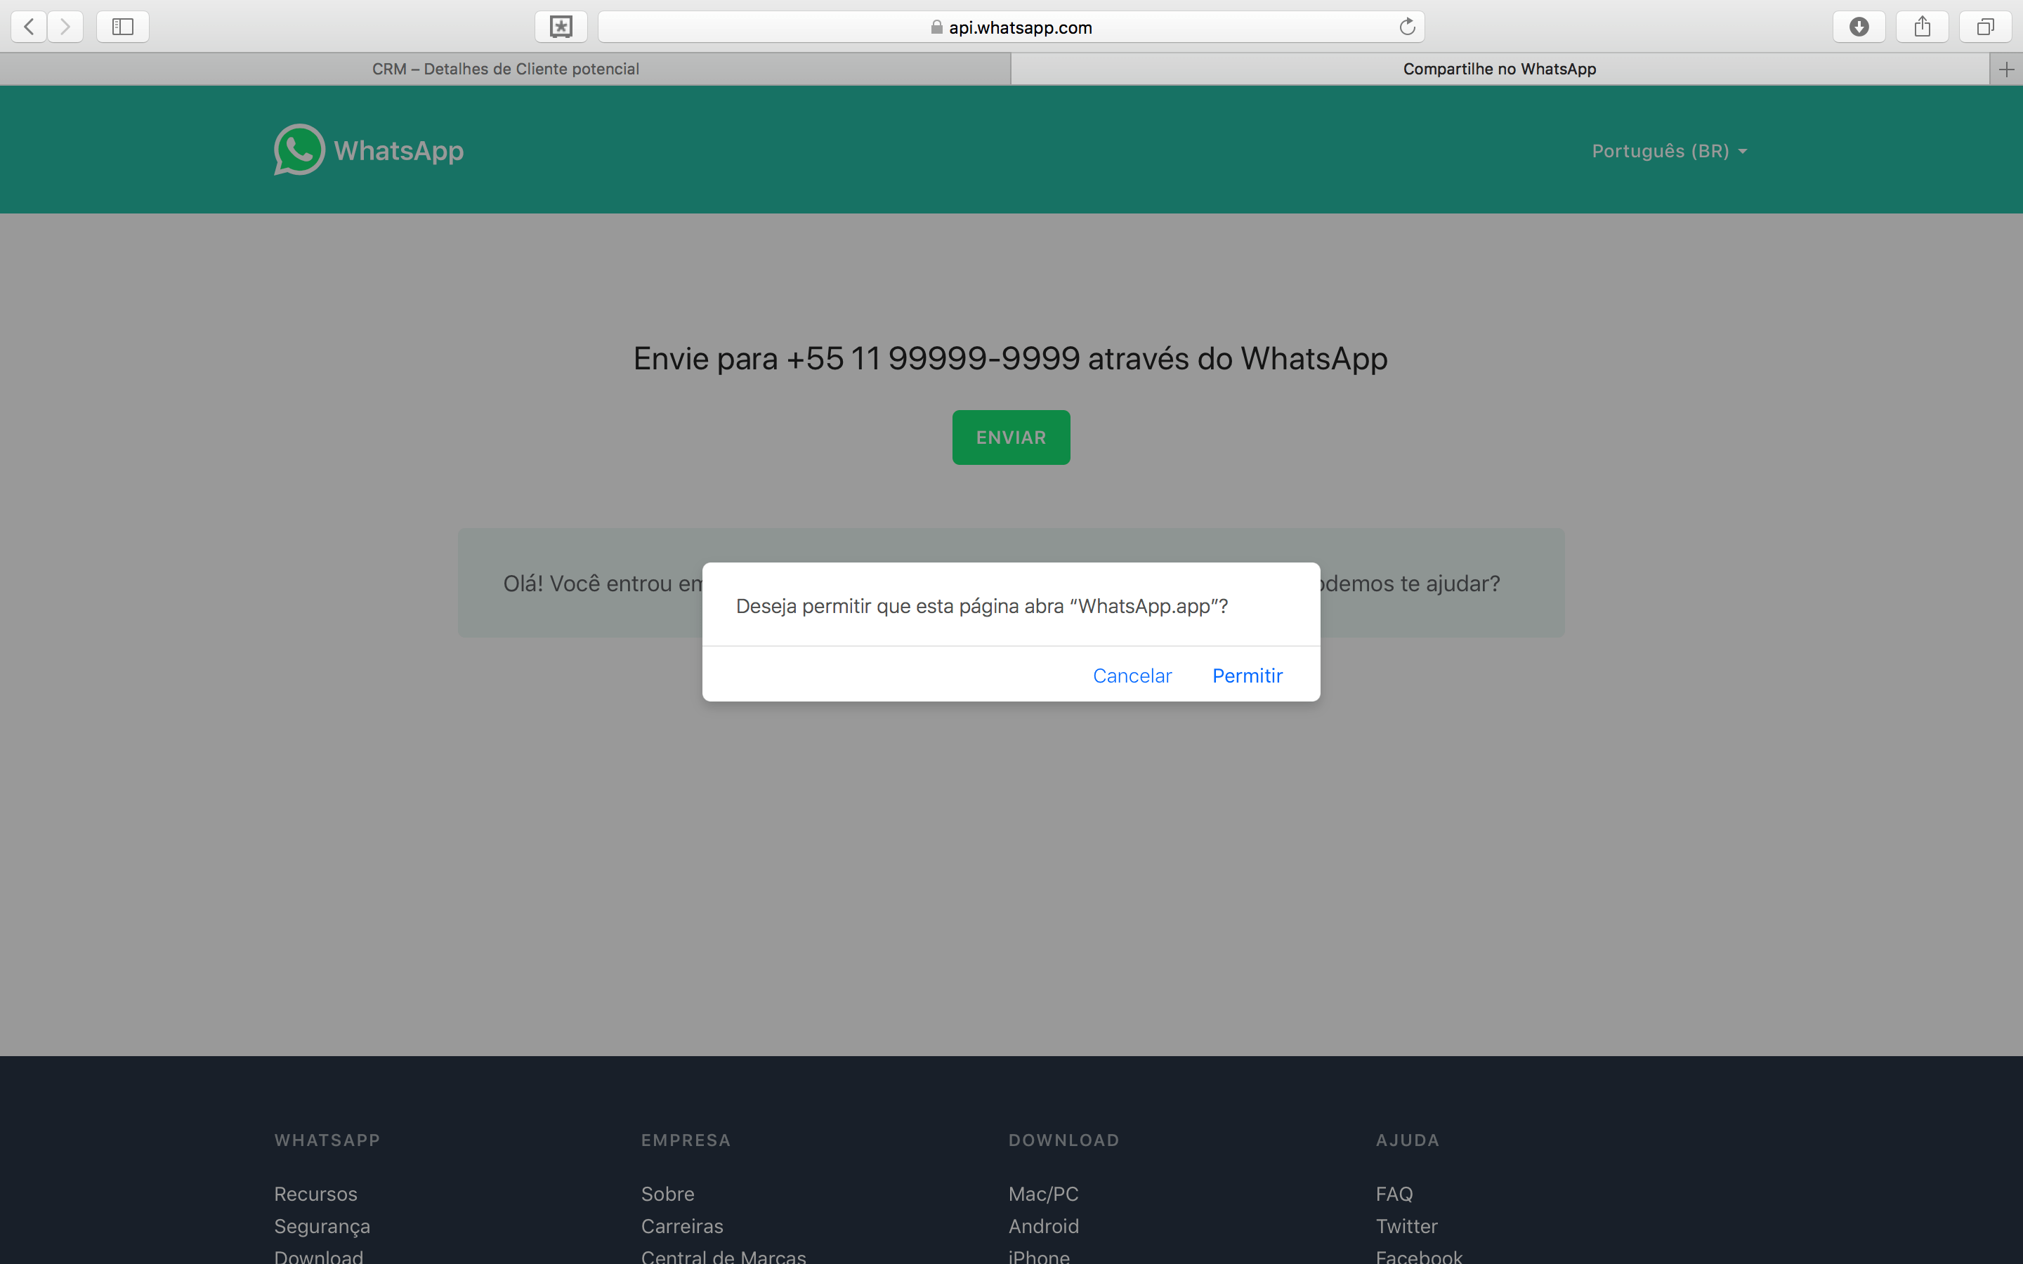2023x1264 pixels.
Task: Open the downloads arrow icon
Action: pyautogui.click(x=1859, y=27)
